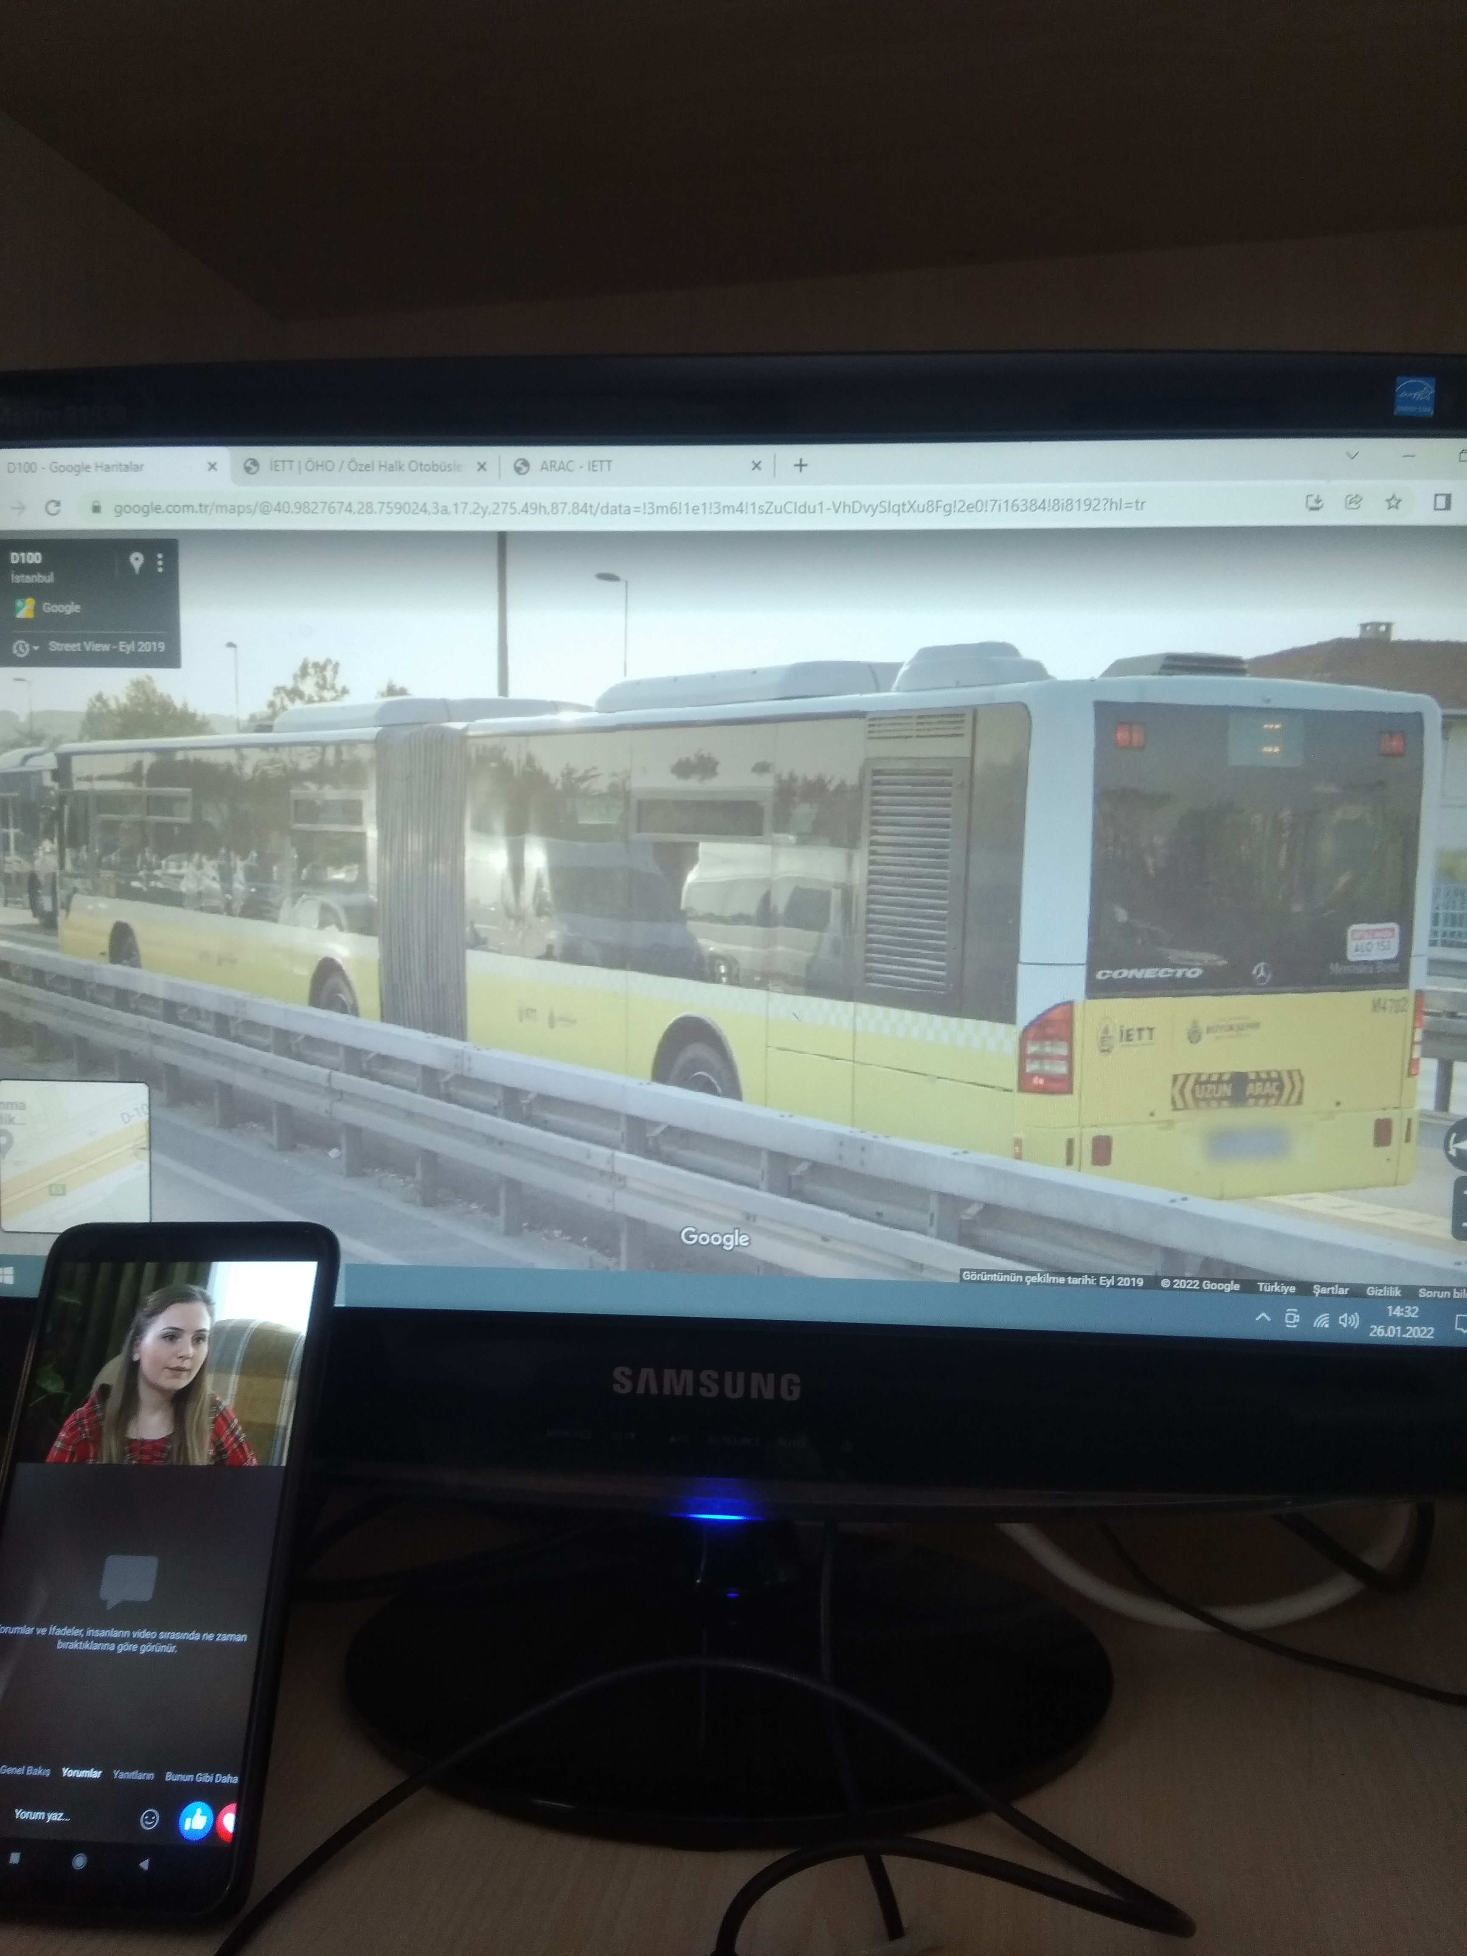Bookmark page with star icon
The height and width of the screenshot is (1956, 1467).
click(x=1394, y=502)
